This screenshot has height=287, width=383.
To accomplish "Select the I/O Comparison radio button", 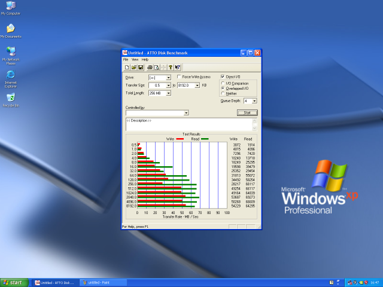I will pos(223,83).
